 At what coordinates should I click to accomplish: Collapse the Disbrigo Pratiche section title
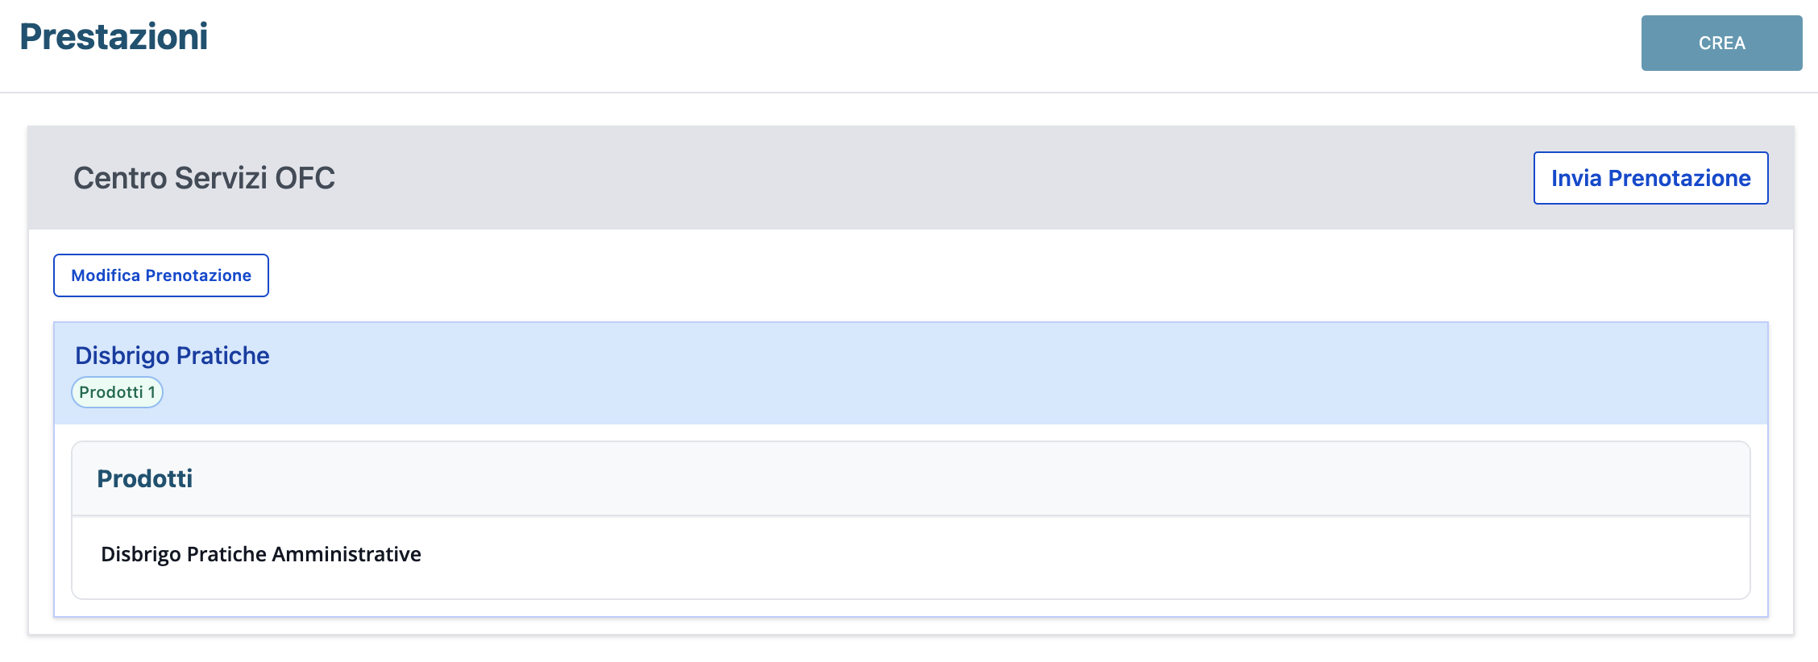pyautogui.click(x=172, y=355)
